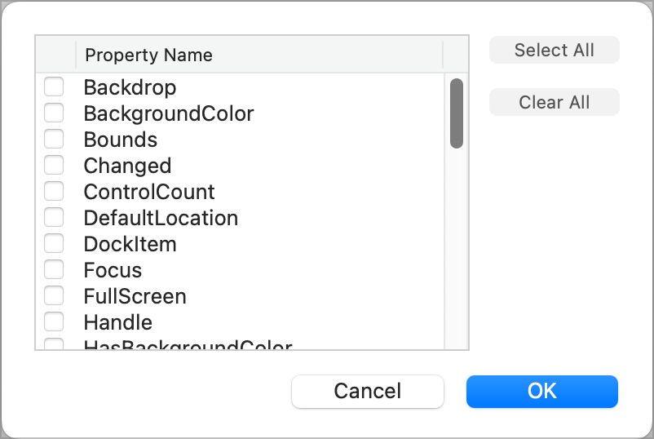Check the DefaultLocation checkbox

tap(54, 217)
